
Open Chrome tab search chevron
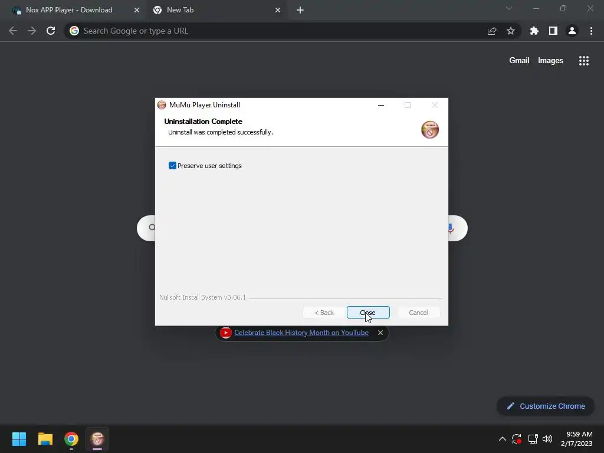[x=509, y=8]
